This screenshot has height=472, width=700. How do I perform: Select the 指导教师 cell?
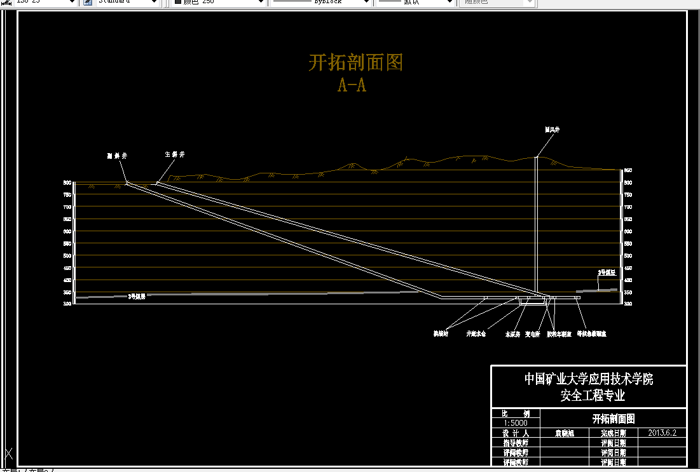coord(516,443)
